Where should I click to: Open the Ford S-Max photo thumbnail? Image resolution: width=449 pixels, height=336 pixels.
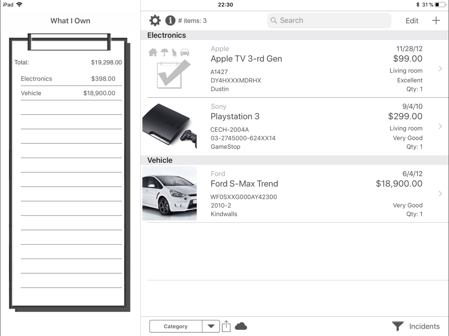pyautogui.click(x=170, y=194)
